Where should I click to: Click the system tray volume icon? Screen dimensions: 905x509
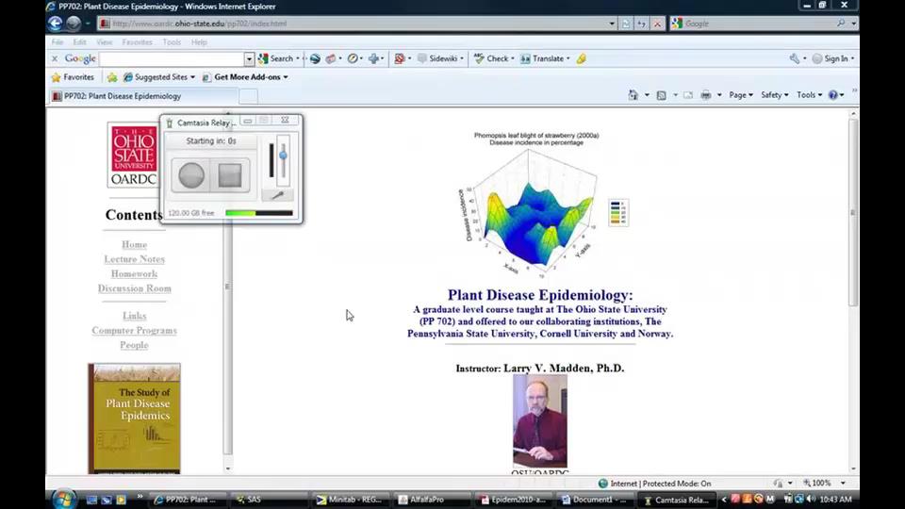[811, 499]
